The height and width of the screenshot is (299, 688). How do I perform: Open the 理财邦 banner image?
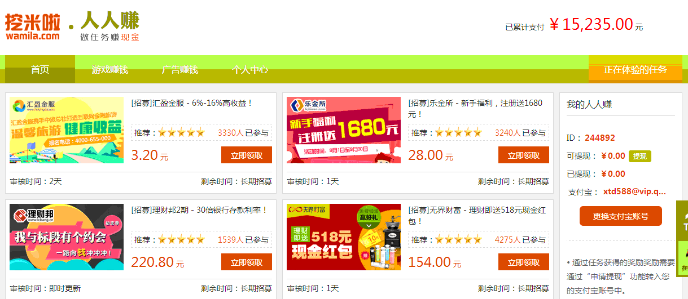tap(67, 237)
